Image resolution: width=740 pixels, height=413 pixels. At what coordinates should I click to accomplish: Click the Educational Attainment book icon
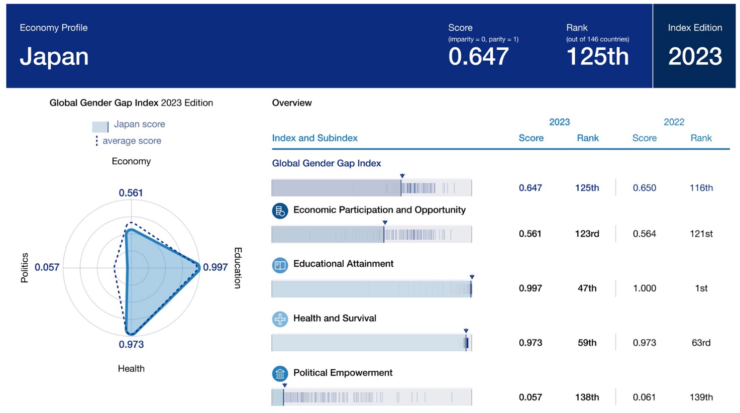pos(280,265)
